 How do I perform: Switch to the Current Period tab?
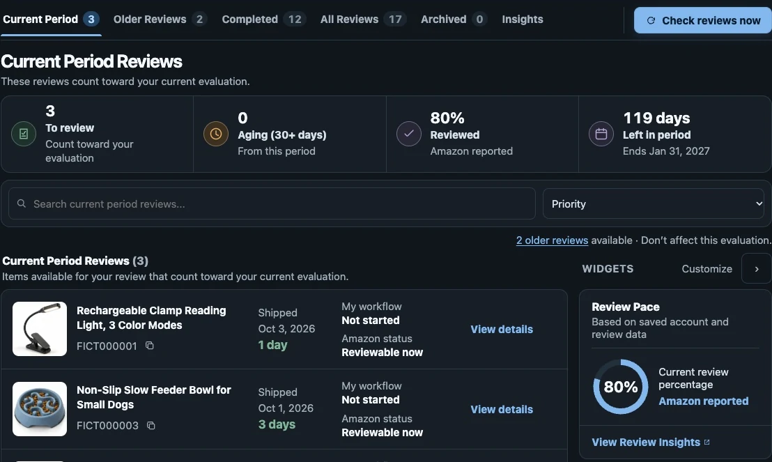[51, 20]
